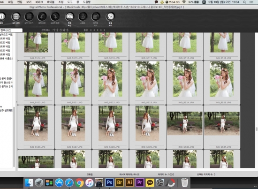Image resolution: width=258 pixels, height=189 pixels.
Task: Open the Trimming/Angle tool icon
Action: pyautogui.click(x=96, y=16)
